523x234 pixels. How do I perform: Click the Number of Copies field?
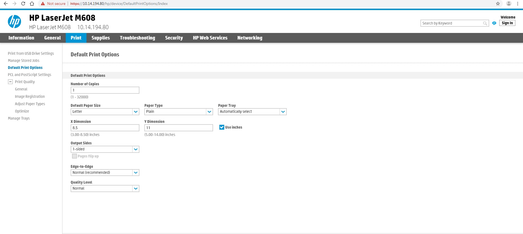point(105,90)
